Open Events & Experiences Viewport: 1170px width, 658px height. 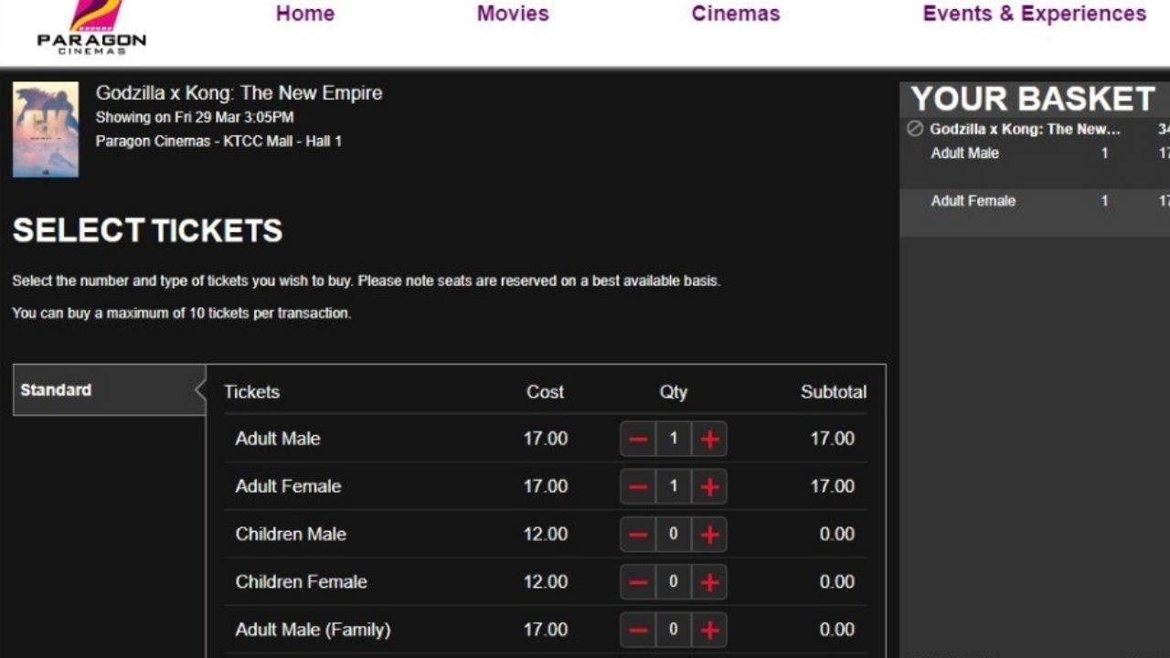click(x=1032, y=13)
